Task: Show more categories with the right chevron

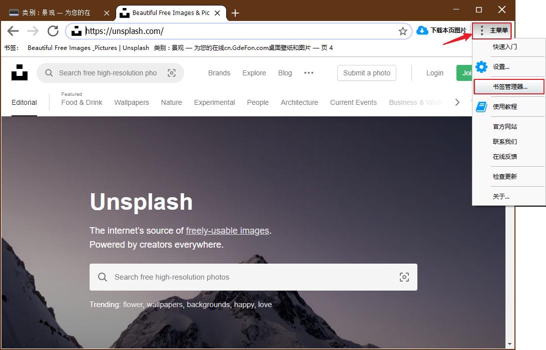Action: (457, 102)
